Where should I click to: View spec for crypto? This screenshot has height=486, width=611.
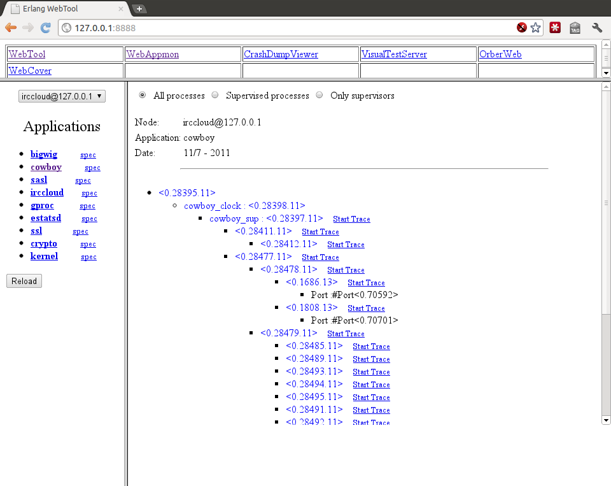(88, 244)
